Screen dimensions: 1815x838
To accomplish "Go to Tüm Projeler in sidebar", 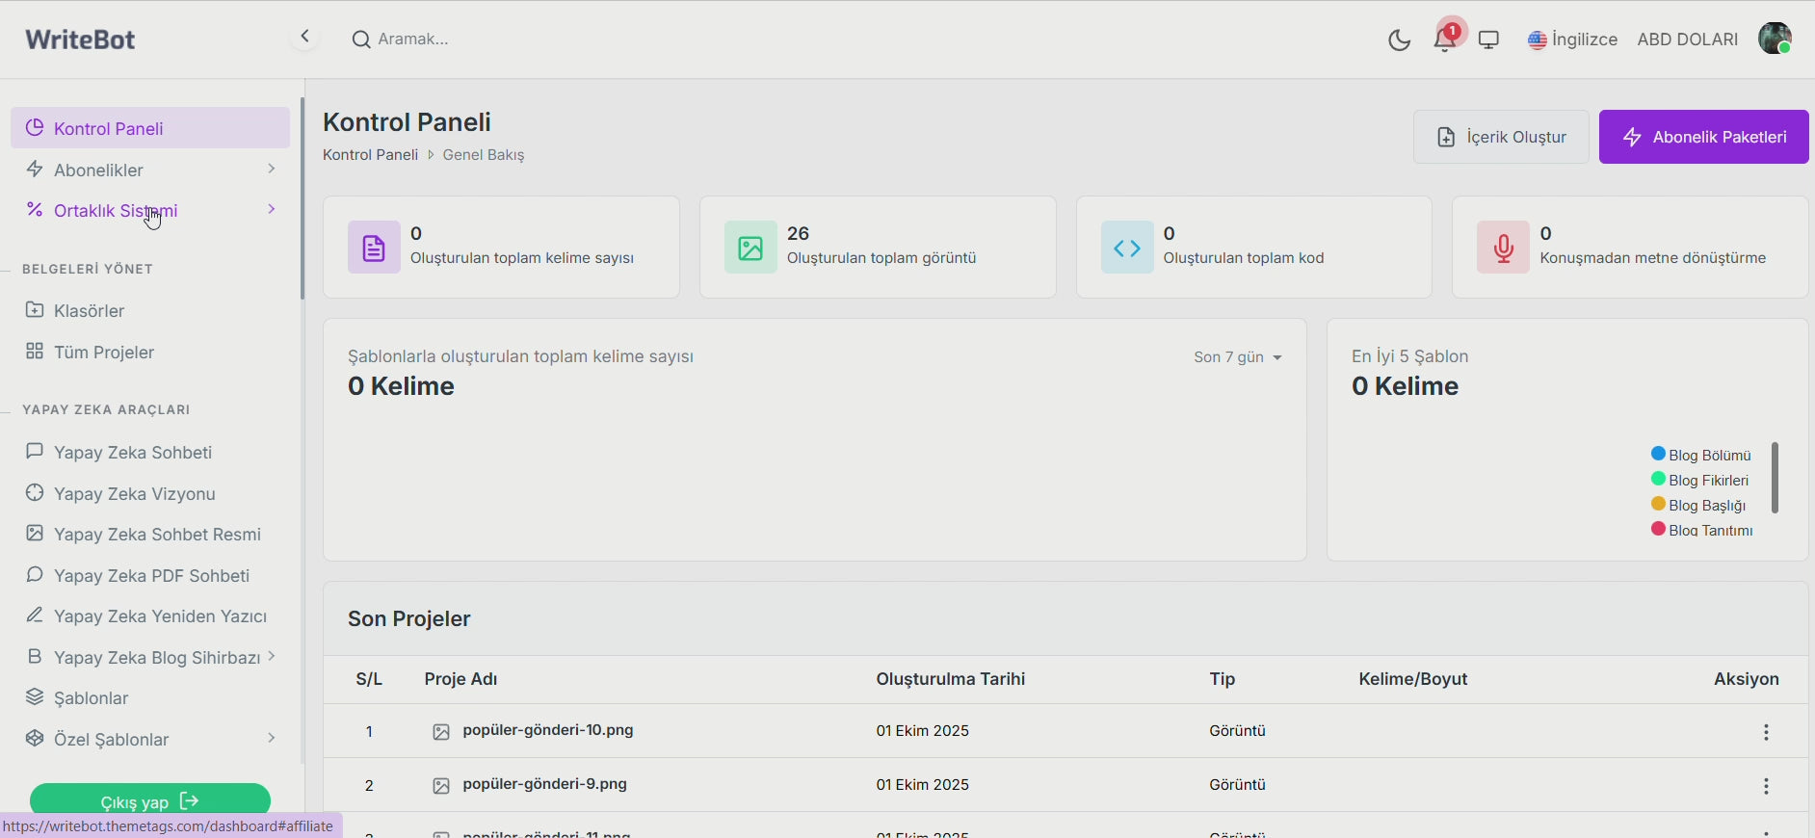I will coord(104,352).
